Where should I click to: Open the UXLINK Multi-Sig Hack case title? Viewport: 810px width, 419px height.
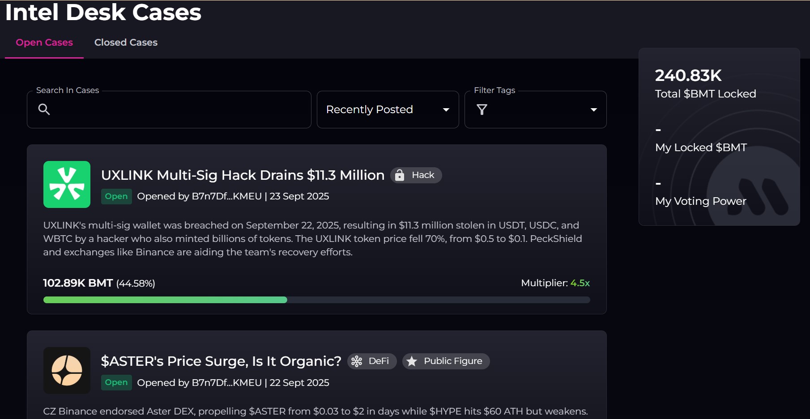point(243,175)
